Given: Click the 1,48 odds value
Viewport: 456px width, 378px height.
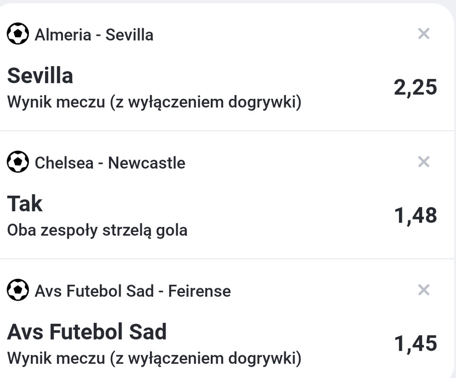Looking at the screenshot, I should click(x=415, y=215).
